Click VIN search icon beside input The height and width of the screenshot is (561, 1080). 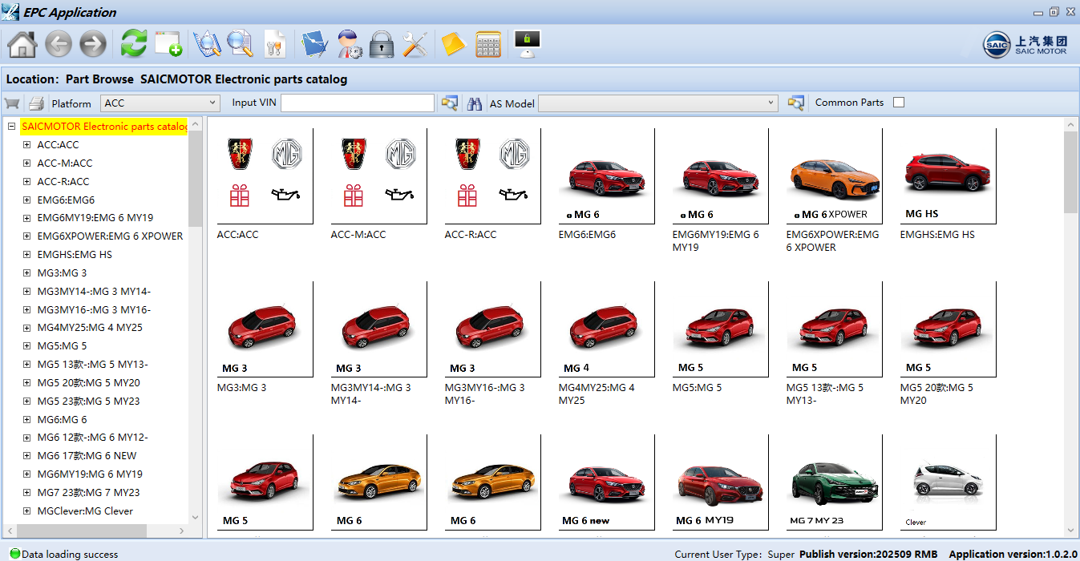[x=450, y=103]
